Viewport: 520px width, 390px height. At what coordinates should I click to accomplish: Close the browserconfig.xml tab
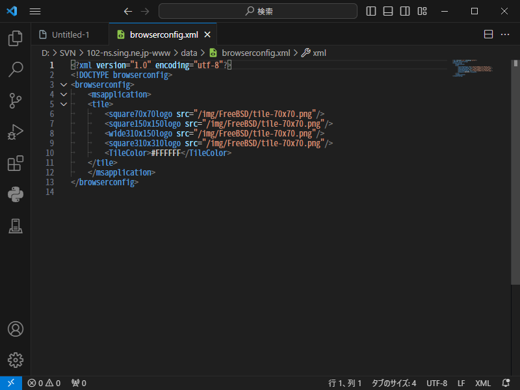click(207, 34)
